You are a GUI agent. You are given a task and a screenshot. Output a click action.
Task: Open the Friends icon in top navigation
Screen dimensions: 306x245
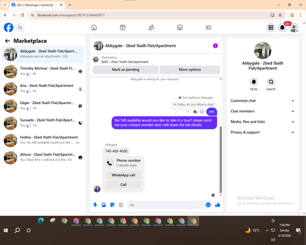coord(151,28)
